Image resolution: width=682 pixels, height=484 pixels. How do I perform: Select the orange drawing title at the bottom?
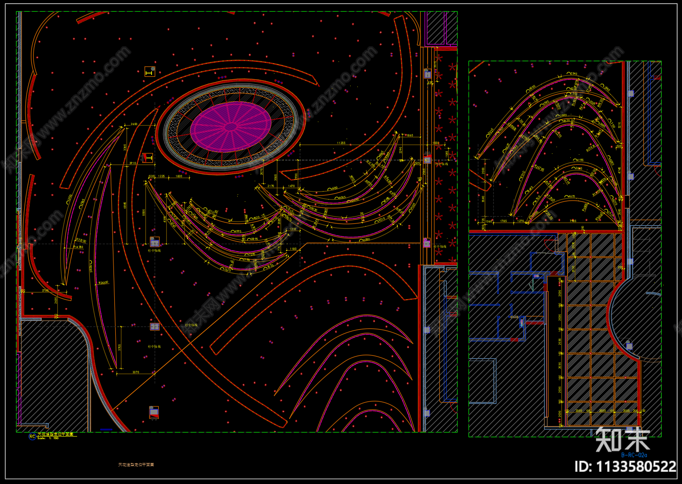coord(136,465)
